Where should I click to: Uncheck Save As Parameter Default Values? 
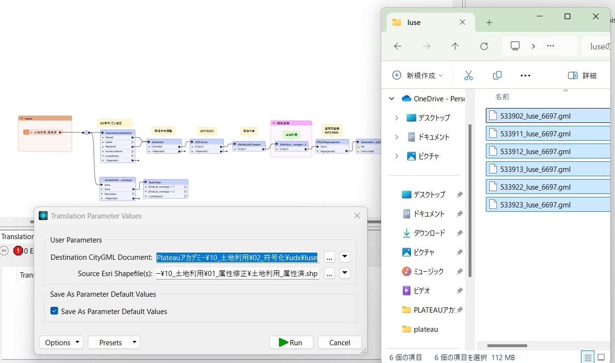click(54, 311)
